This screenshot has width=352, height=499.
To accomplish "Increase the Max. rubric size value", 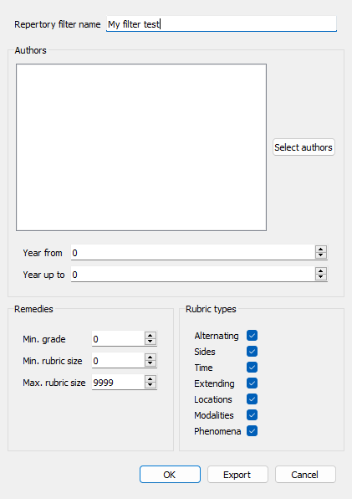I will click(x=150, y=379).
